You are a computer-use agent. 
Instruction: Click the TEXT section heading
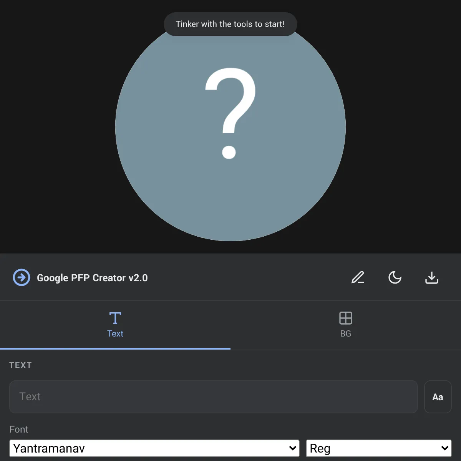pos(20,365)
